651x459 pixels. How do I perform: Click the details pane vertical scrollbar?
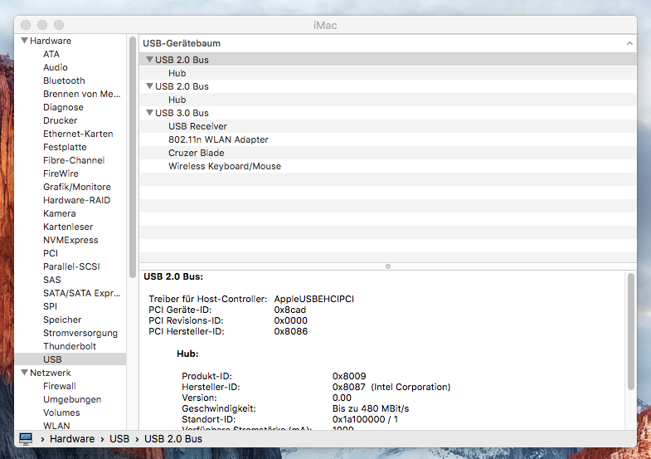(630, 332)
